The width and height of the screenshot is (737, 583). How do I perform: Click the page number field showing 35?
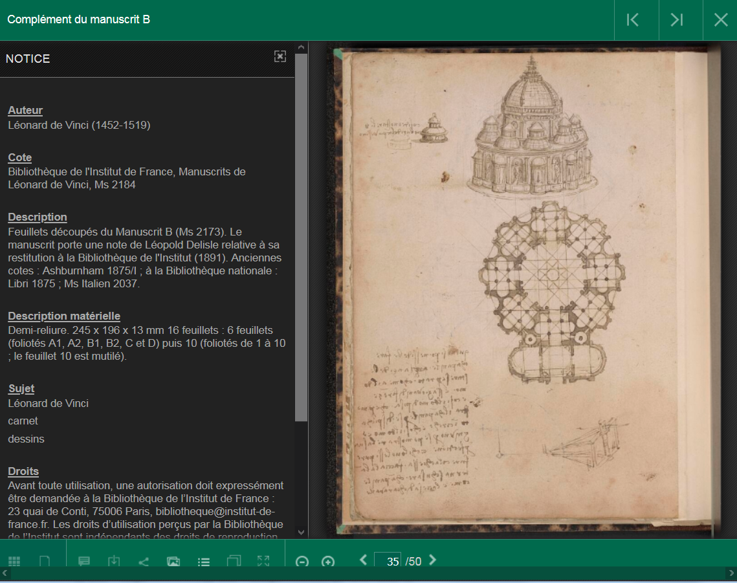pyautogui.click(x=388, y=560)
